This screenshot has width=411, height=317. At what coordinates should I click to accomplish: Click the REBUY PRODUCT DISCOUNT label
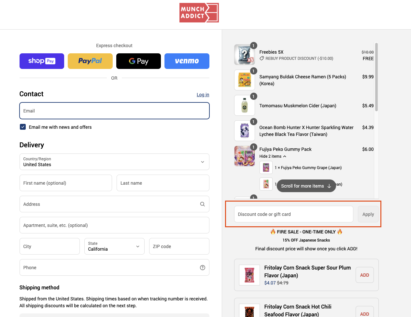(x=299, y=59)
